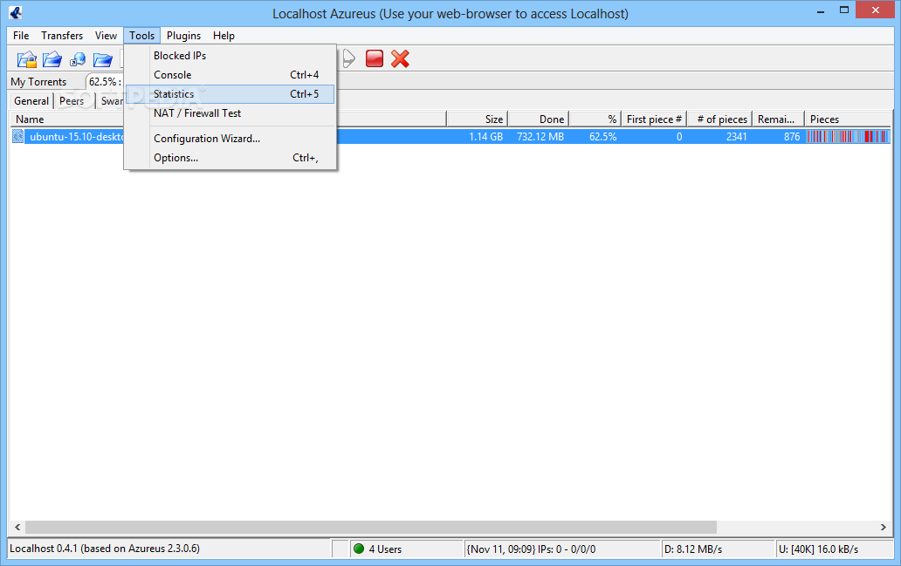Click the 1.14 GB size value
Image resolution: width=901 pixels, height=566 pixels.
click(485, 137)
